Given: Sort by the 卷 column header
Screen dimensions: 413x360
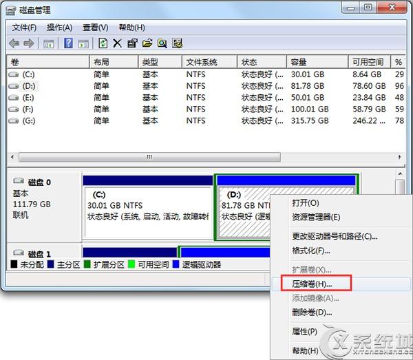Looking at the screenshot, I should (x=48, y=62).
